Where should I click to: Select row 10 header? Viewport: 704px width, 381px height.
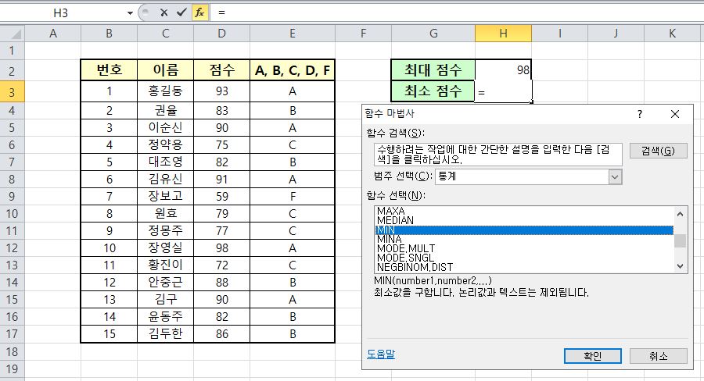click(12, 214)
